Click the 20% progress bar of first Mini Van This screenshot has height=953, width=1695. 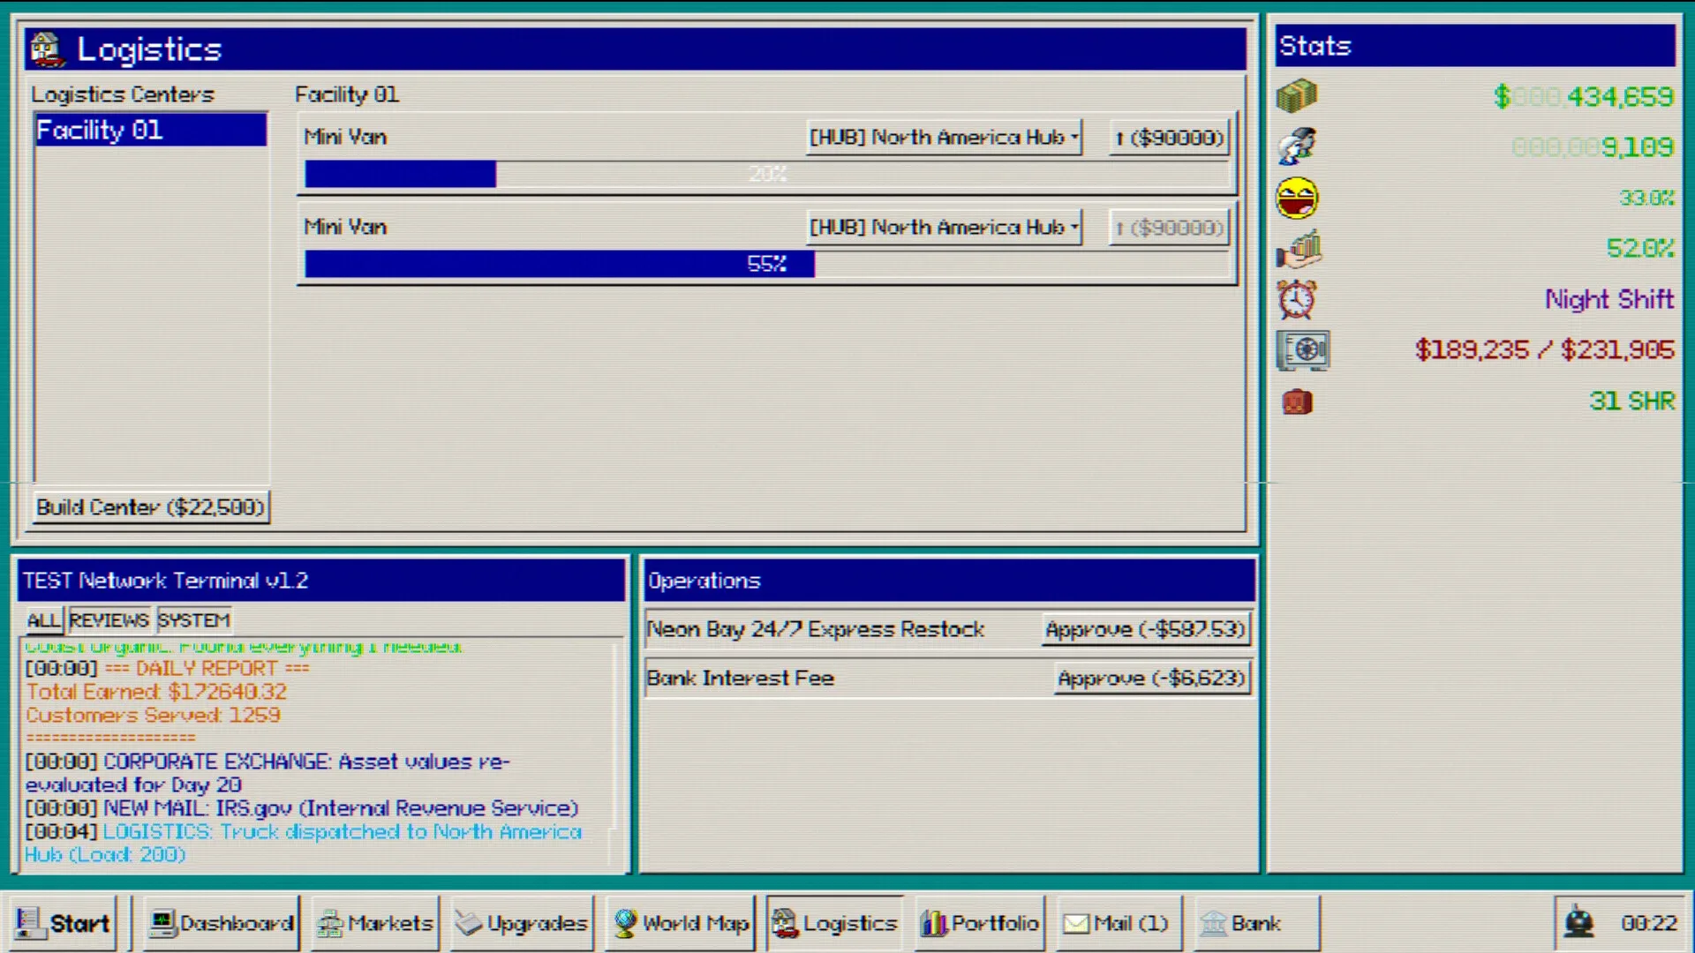point(767,174)
